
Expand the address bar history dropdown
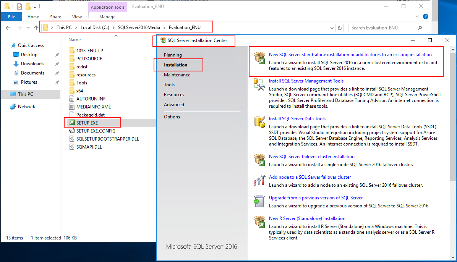tap(332, 28)
